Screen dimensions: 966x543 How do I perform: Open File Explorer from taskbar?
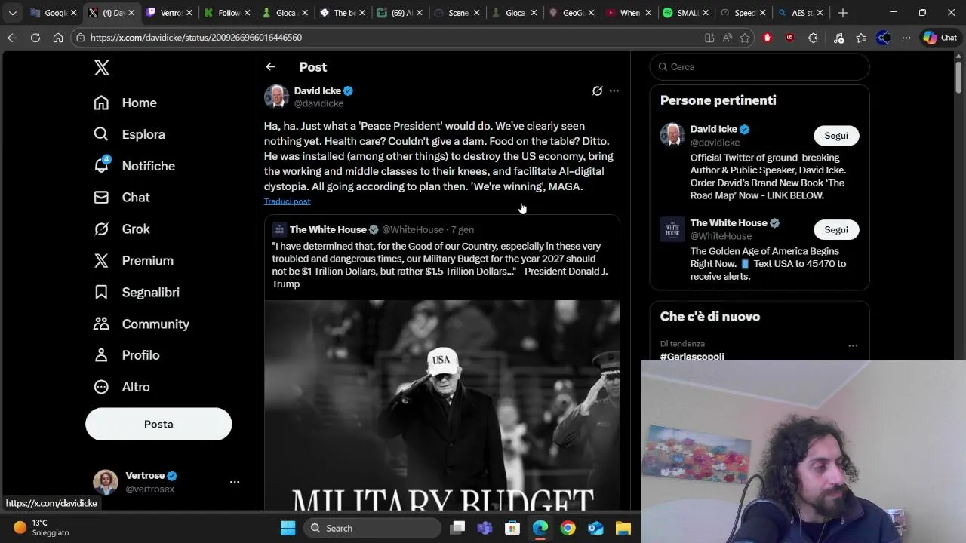coord(623,528)
